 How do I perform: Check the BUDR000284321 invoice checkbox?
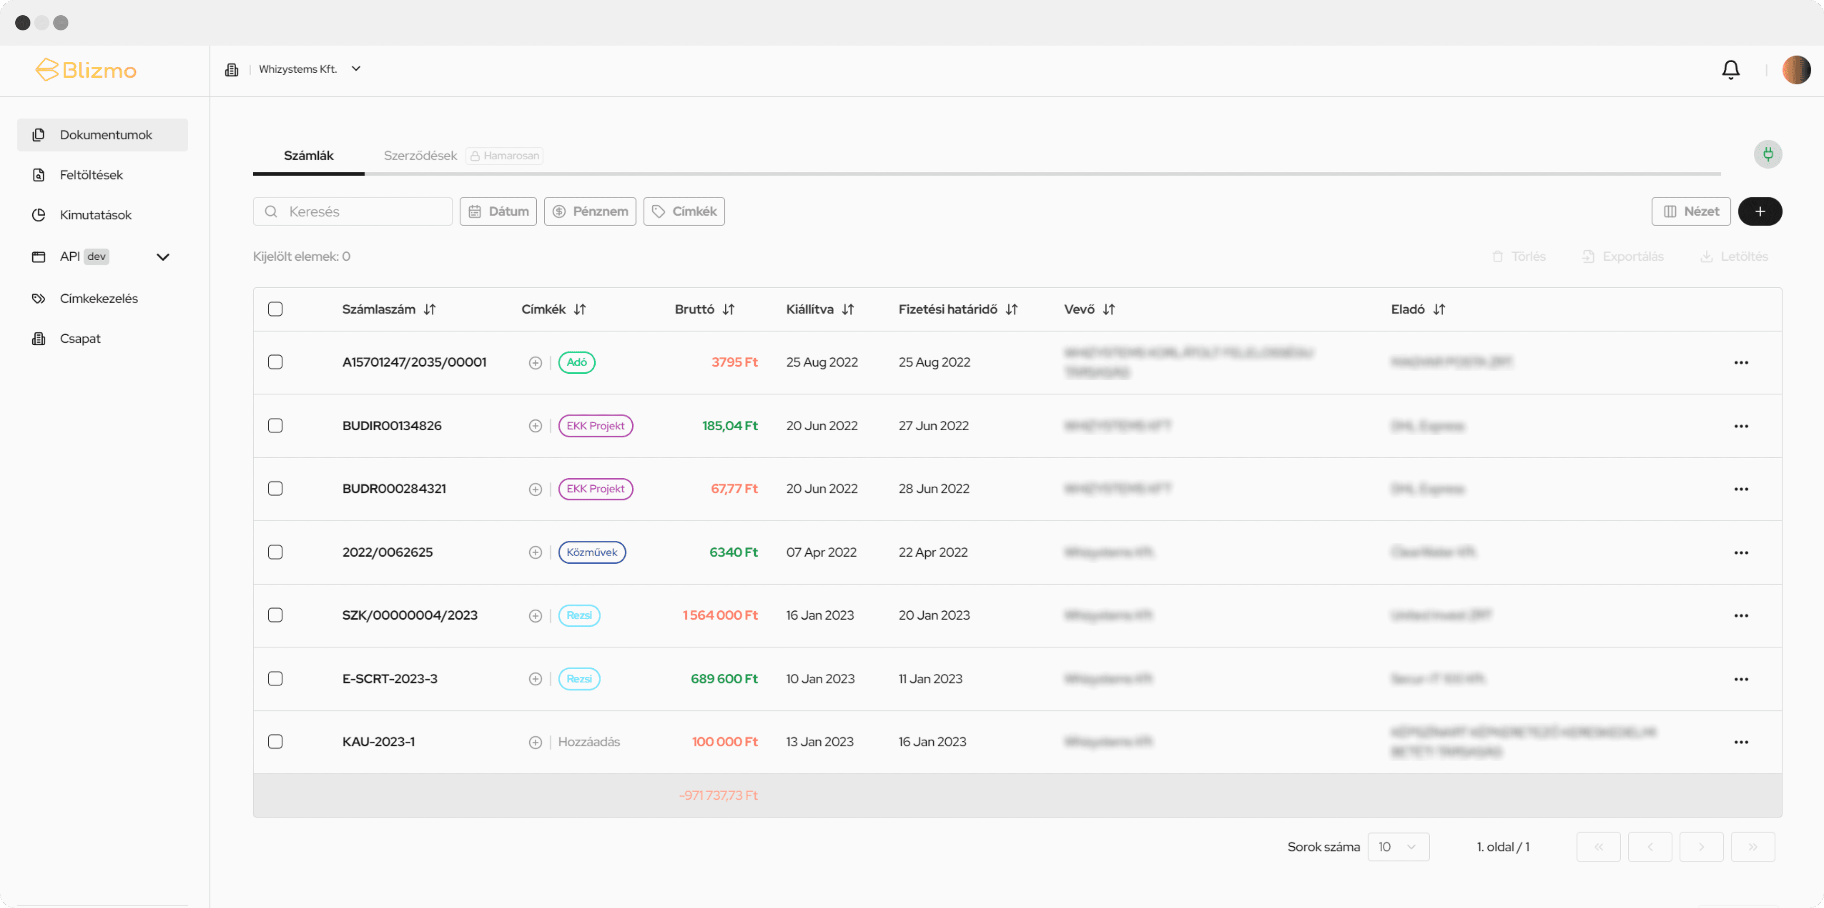(275, 488)
